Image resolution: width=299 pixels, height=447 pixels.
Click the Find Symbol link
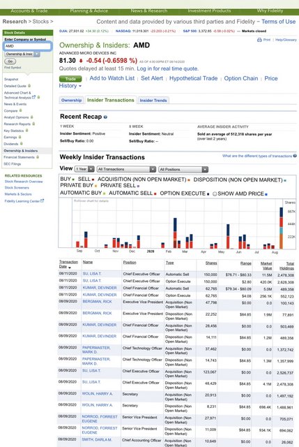point(13,68)
